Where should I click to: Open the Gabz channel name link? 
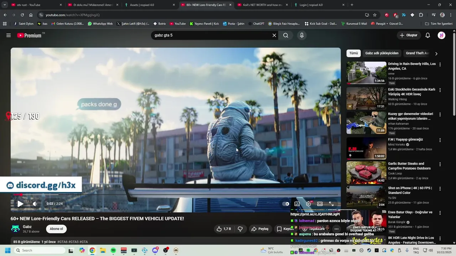[27, 227]
